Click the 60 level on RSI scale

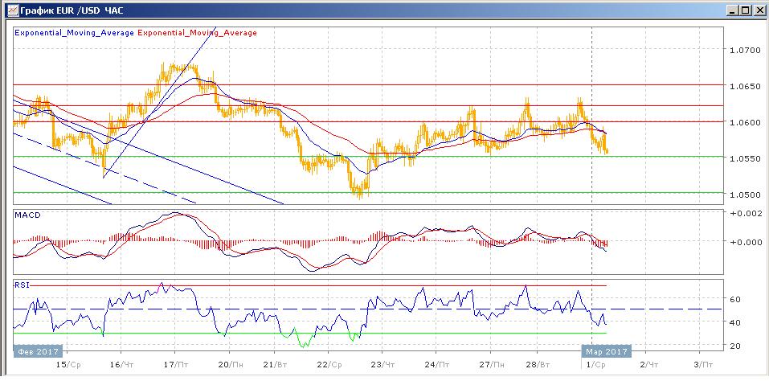click(x=734, y=299)
